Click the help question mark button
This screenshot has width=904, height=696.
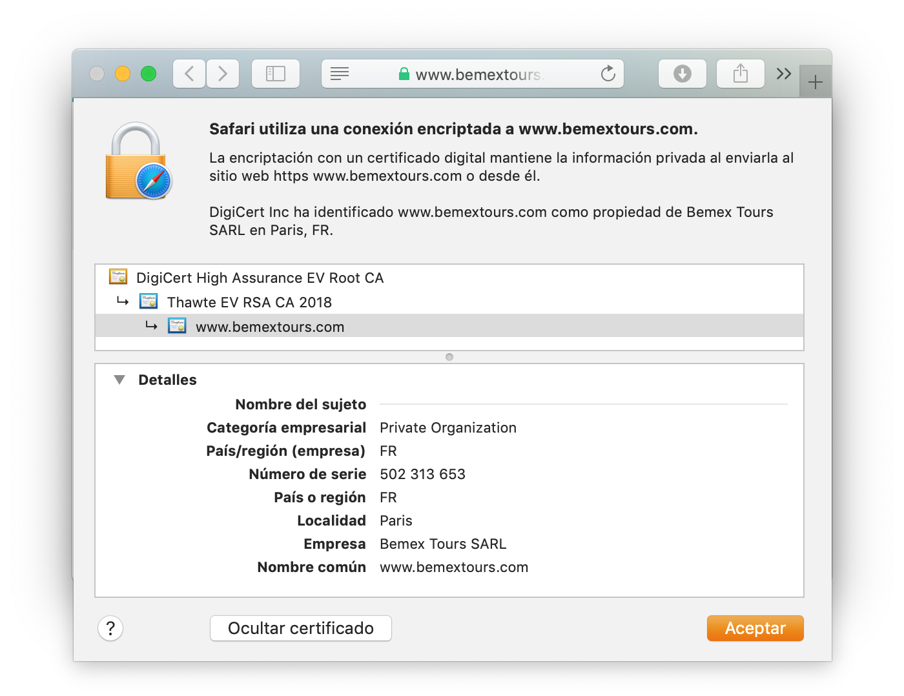[x=110, y=628]
